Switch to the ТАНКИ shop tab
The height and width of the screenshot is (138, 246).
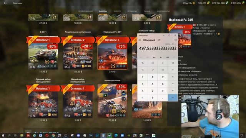pyautogui.click(x=147, y=11)
